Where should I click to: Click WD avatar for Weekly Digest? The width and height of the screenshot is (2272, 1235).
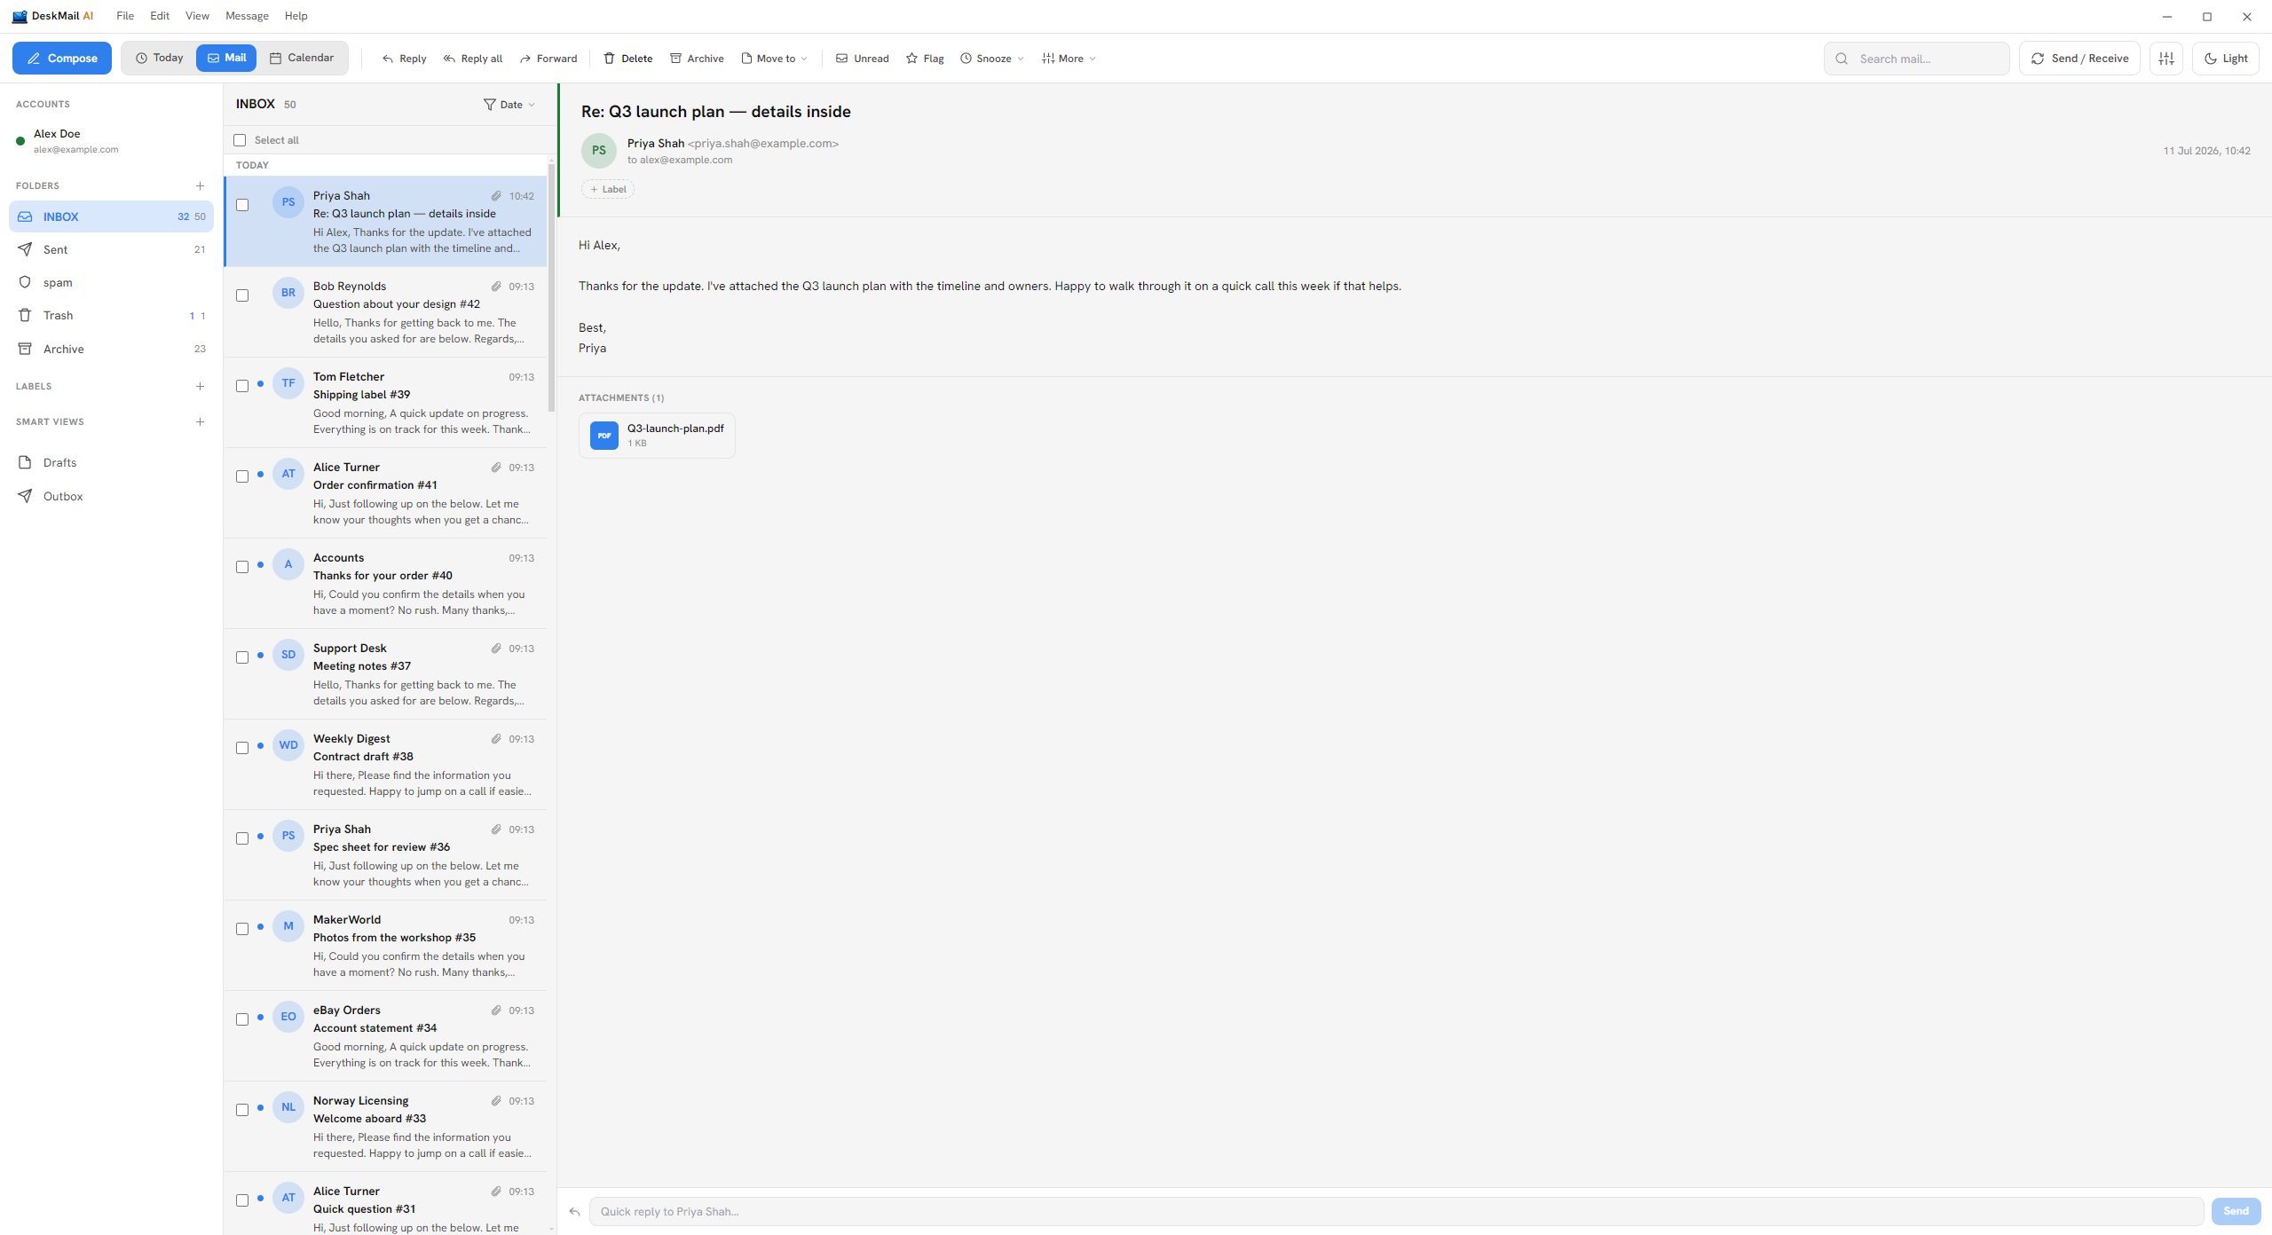coord(288,745)
